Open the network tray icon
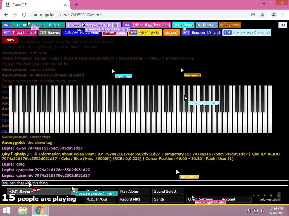The image size is (289, 216). pos(256,210)
